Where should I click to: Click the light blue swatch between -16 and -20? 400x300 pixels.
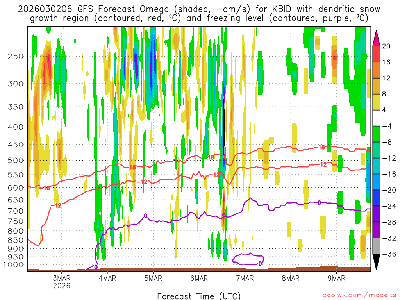pos(376,182)
